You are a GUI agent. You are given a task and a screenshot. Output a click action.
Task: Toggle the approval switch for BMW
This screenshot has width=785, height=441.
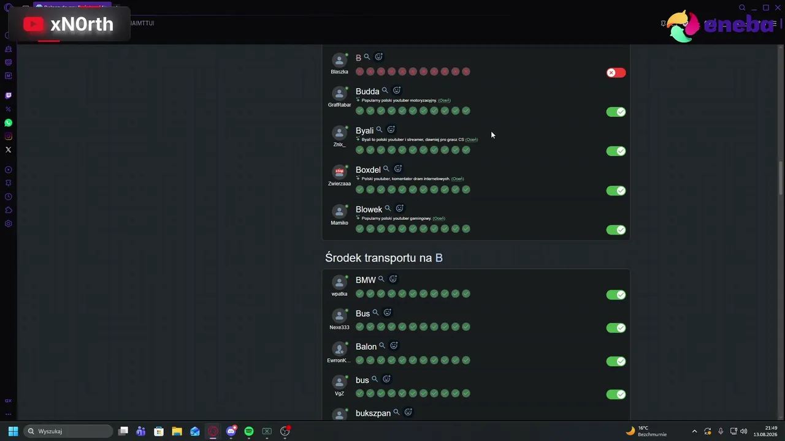[616, 295]
